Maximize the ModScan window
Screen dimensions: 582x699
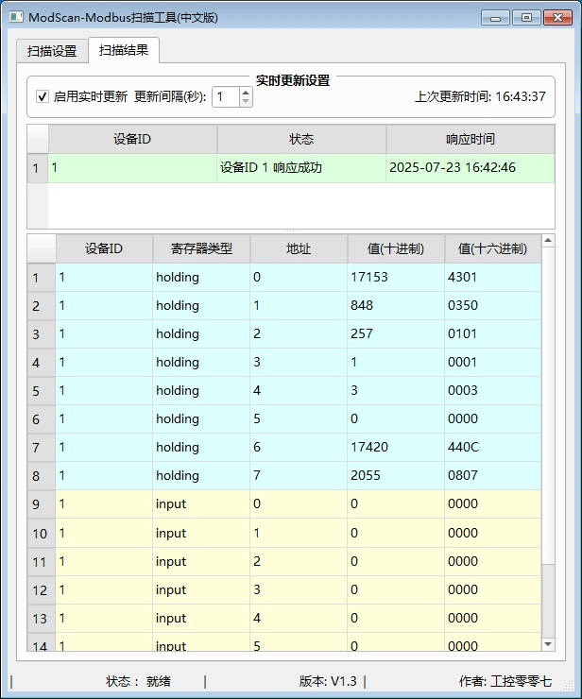526,18
